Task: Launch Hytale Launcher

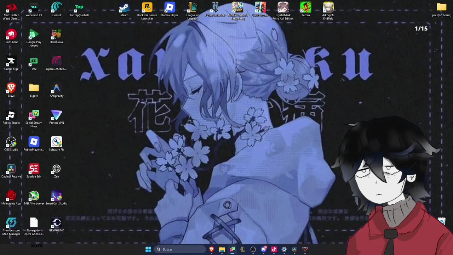Action: point(215,9)
